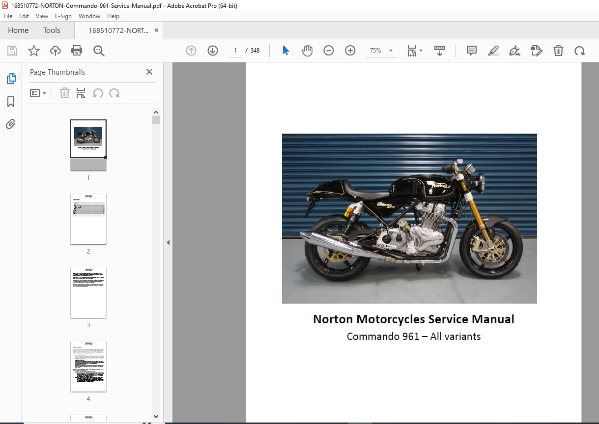The image size is (599, 424).
Task: Select the highlight text pen
Action: (493, 51)
